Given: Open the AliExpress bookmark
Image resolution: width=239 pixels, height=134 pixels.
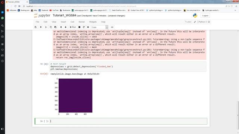Looking at the screenshot, I should click(x=12, y=10).
